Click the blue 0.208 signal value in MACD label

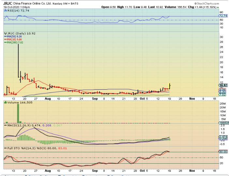47,125
